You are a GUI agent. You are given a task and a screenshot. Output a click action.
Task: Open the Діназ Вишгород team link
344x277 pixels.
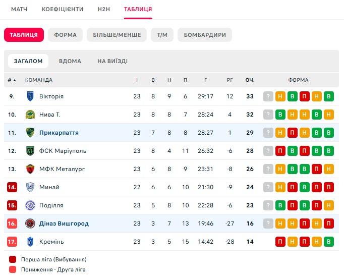(64, 224)
